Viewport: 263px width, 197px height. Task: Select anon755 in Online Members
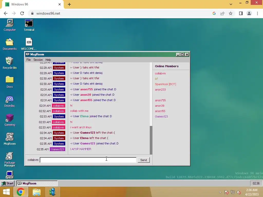pyautogui.click(x=160, y=100)
